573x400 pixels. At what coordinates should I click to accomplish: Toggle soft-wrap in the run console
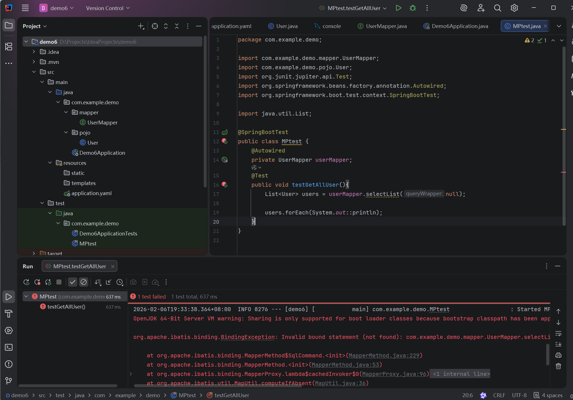558,333
